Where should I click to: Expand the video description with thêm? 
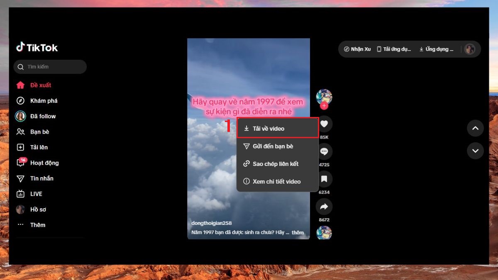tap(298, 232)
